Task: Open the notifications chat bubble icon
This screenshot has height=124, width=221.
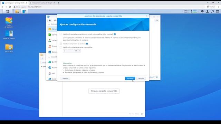Action: point(202,11)
